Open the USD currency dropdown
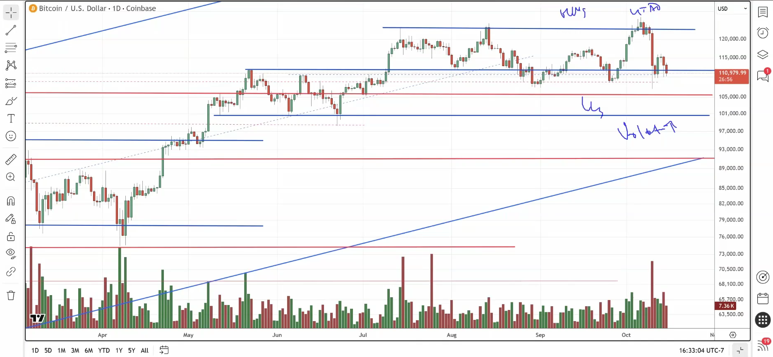This screenshot has height=357, width=773. click(732, 9)
